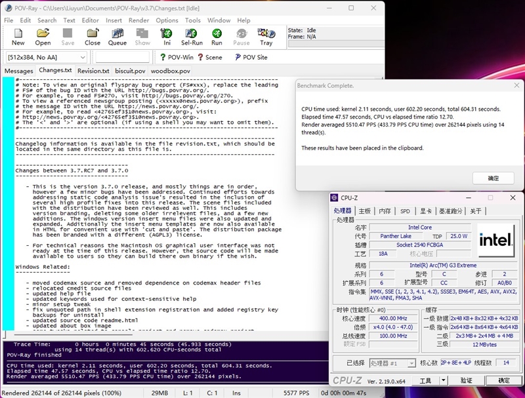This screenshot has width=525, height=398.
Task: Open the File menu
Action: (x=9, y=20)
